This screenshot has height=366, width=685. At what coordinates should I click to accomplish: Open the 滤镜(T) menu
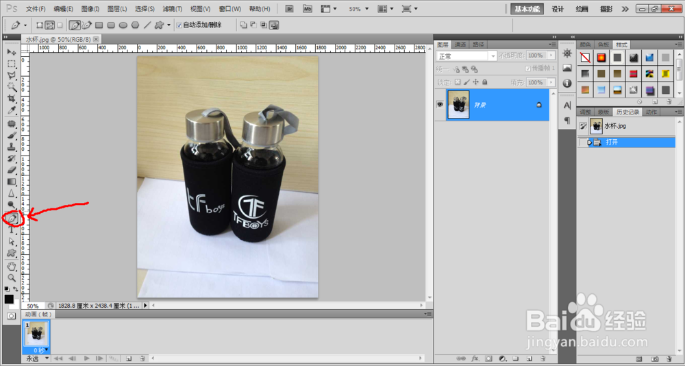[x=173, y=9]
